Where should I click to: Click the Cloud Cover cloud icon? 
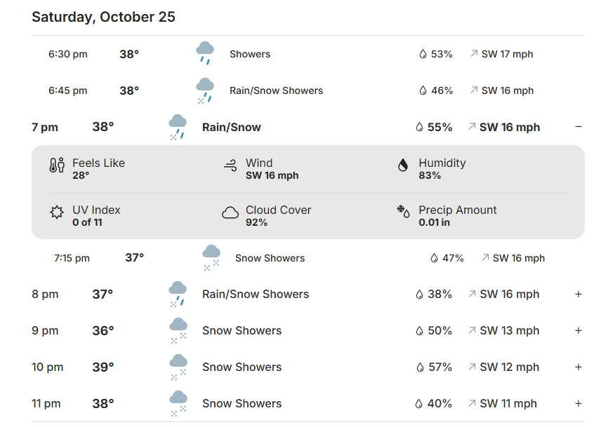(230, 212)
